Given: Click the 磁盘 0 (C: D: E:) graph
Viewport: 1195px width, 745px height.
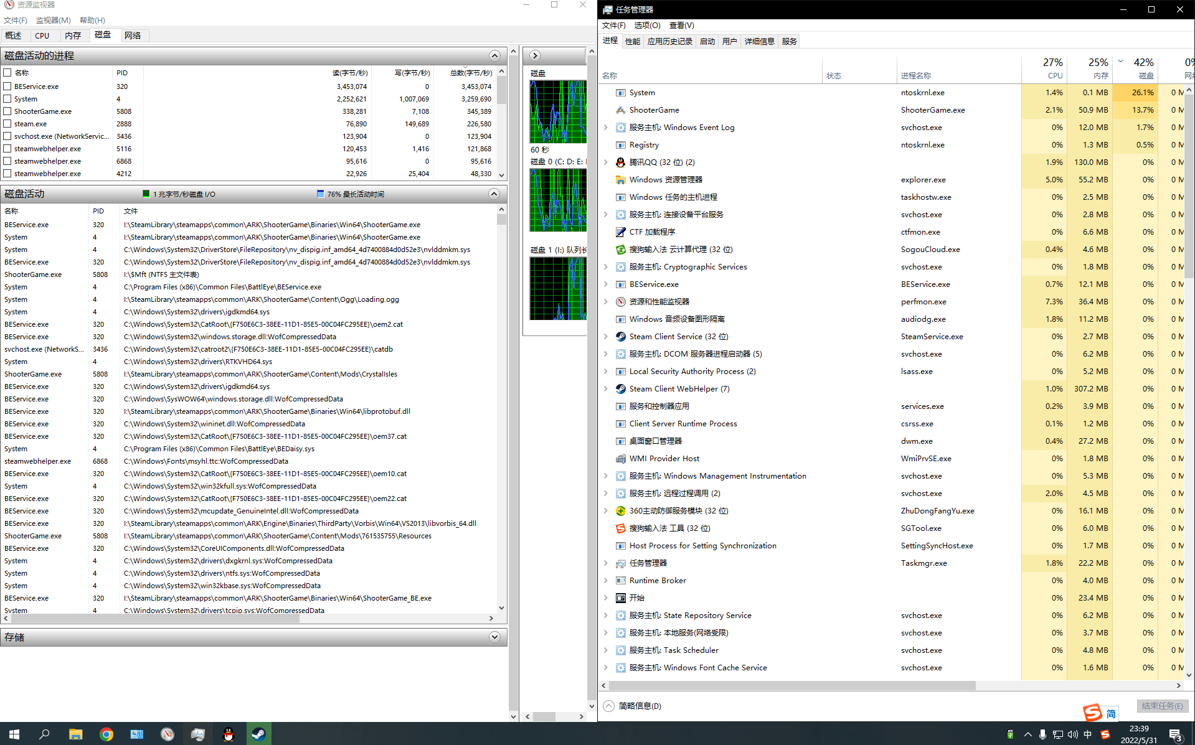Looking at the screenshot, I should click(558, 200).
